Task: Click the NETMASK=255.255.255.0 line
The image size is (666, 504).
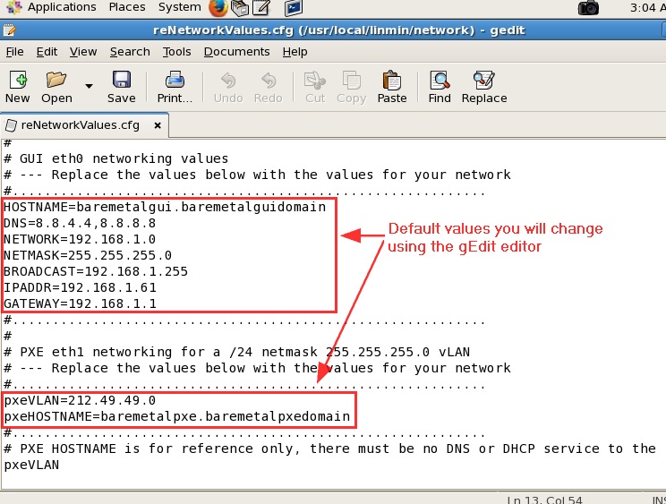Action: pyautogui.click(x=88, y=256)
